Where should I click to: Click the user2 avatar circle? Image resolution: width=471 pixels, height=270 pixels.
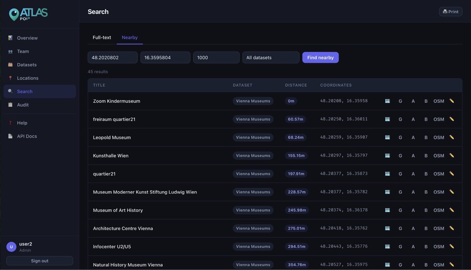tap(11, 247)
